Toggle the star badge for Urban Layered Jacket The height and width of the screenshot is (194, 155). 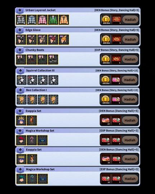20,10
